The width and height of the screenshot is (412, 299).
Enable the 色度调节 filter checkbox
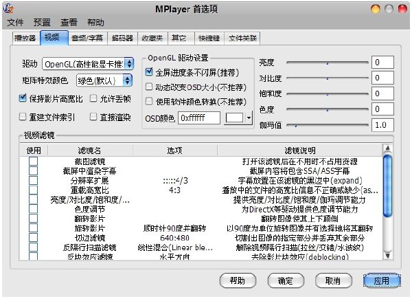pyautogui.click(x=34, y=209)
